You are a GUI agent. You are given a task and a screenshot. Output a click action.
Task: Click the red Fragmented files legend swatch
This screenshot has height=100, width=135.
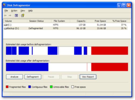(7, 87)
